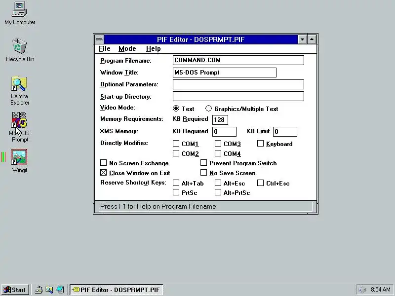Open the Mode menu

[x=127, y=48]
